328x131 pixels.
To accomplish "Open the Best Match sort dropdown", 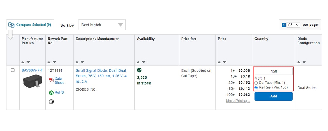I will pyautogui.click(x=102, y=25).
